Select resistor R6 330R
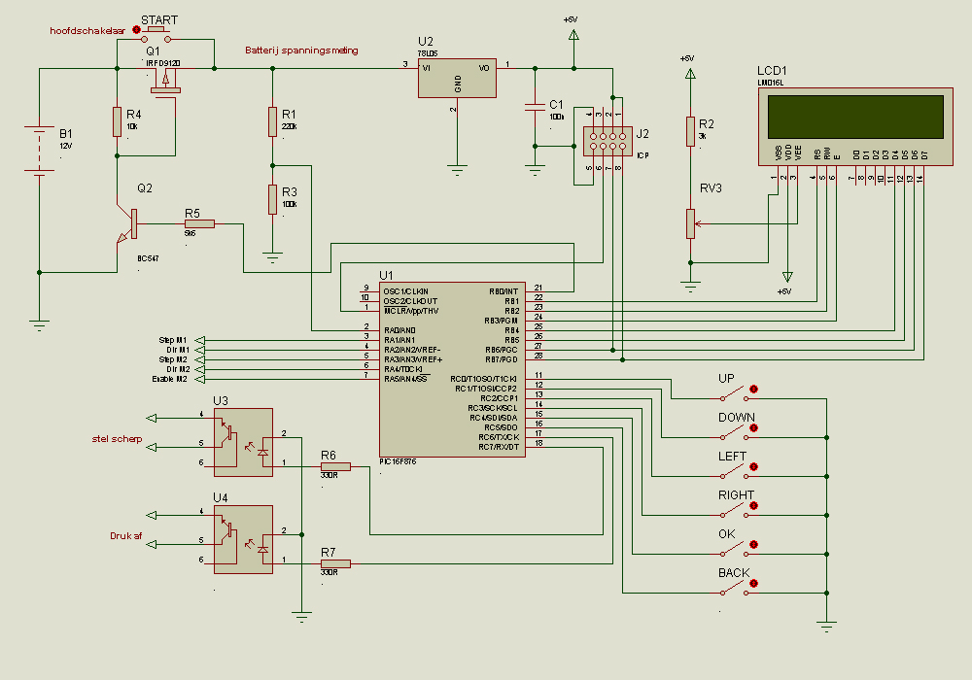972x680 pixels. (x=335, y=466)
